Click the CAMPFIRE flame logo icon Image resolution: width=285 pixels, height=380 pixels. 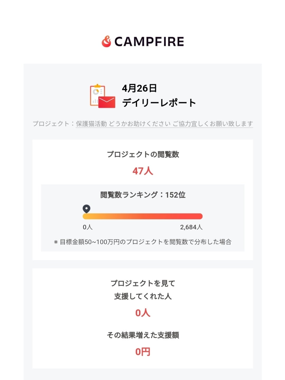106,41
